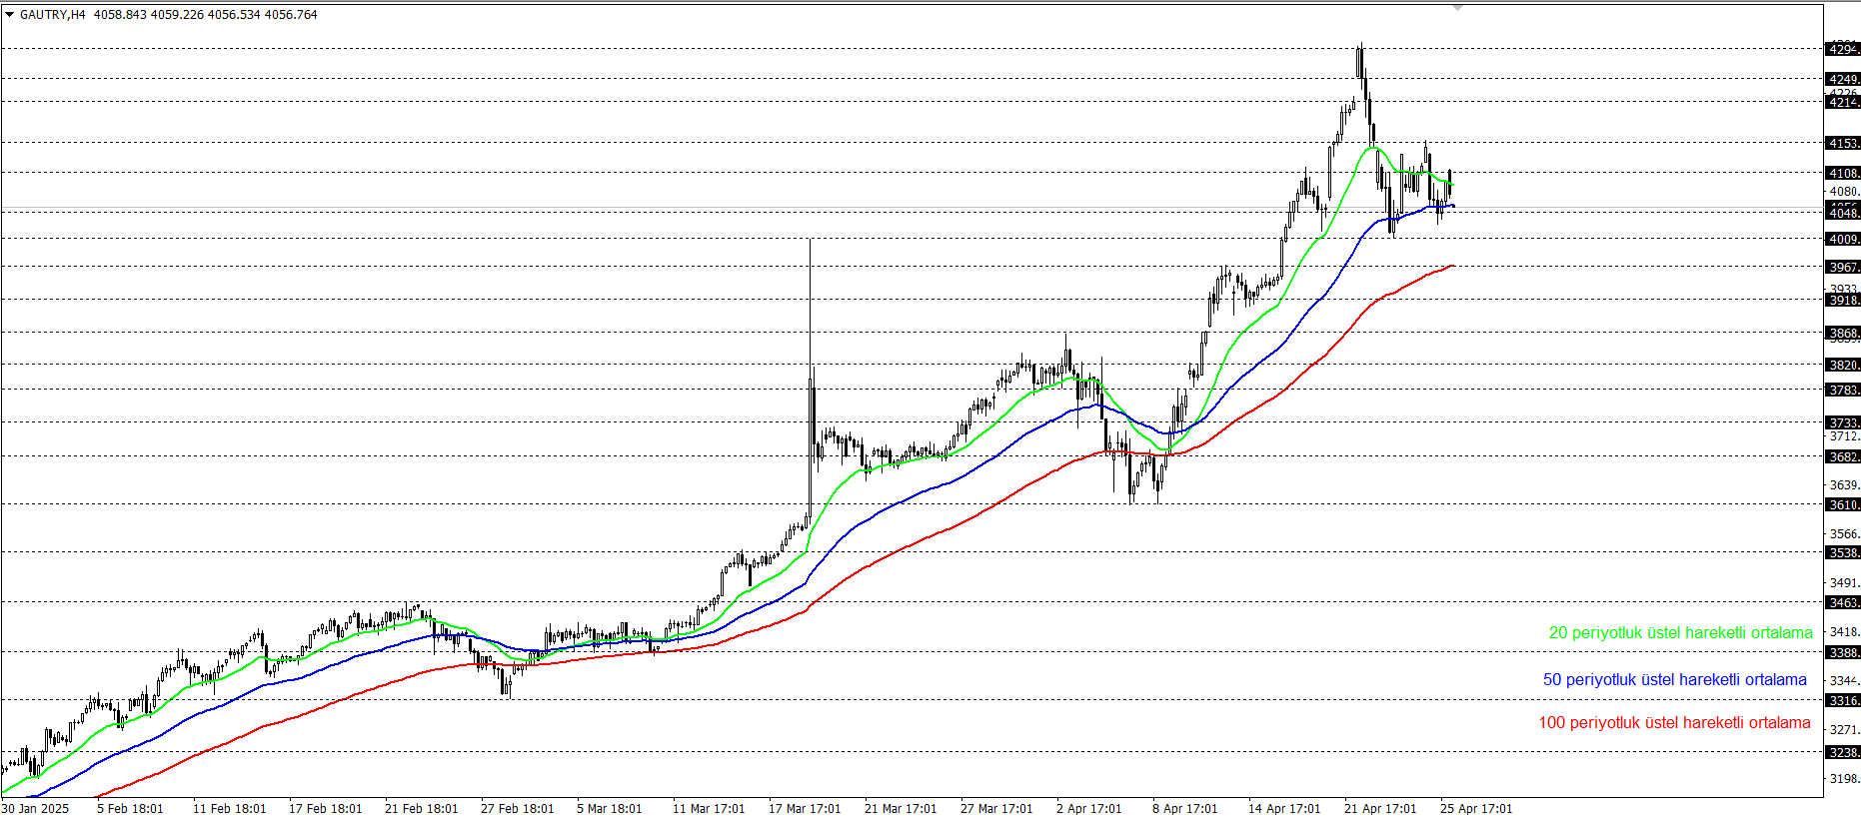1861x816 pixels.
Task: Select the blue '50 periyotluk üstel hareketli ortalama' label
Action: click(x=1674, y=680)
